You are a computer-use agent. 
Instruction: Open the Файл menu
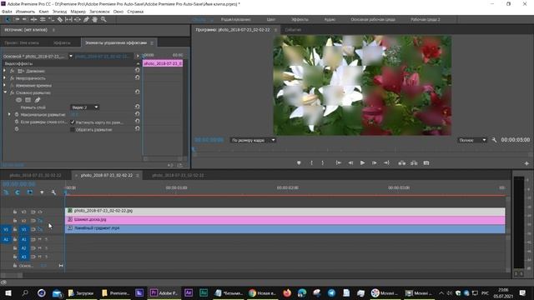[7, 12]
